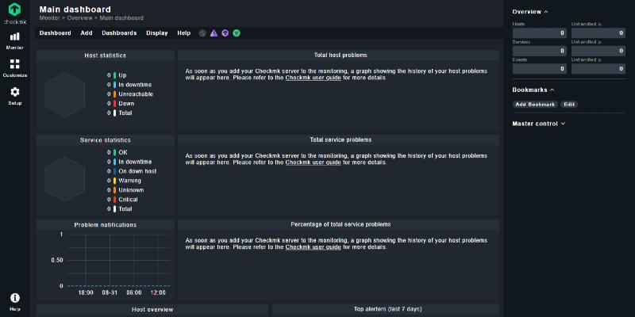Click the Checkmk logo icon
The image size is (635, 317).
(x=14, y=10)
